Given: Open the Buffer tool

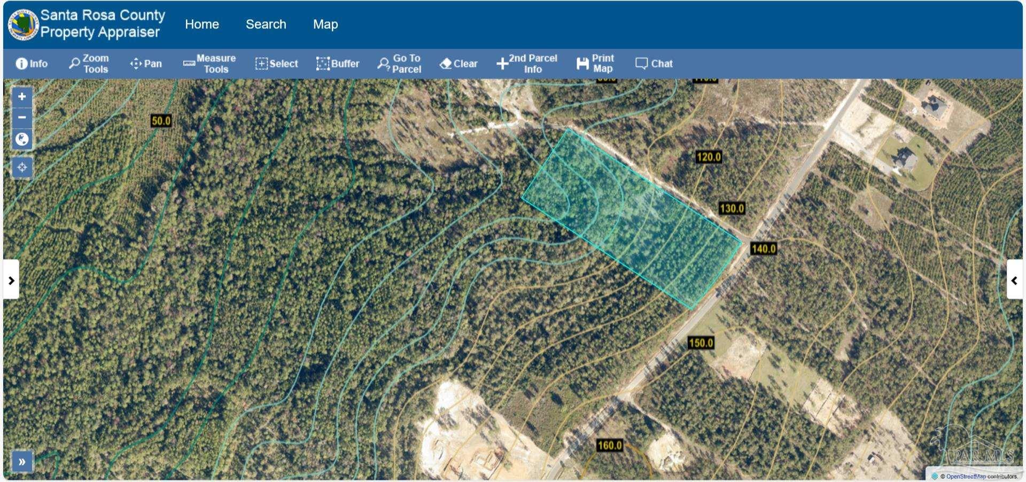Looking at the screenshot, I should click(x=338, y=63).
